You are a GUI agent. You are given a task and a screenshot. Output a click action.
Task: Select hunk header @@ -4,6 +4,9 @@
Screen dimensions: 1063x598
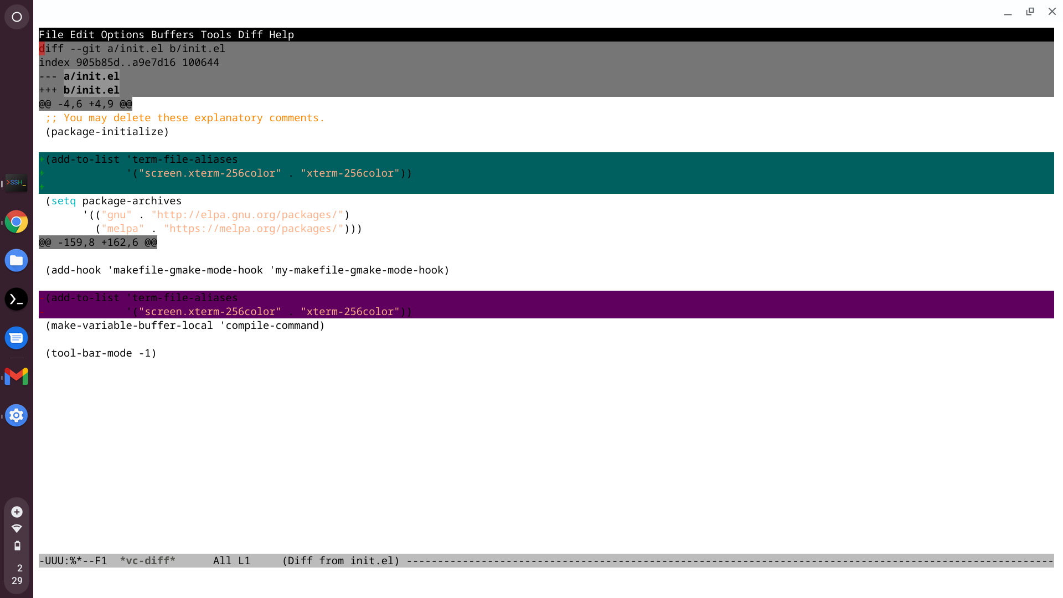(x=85, y=104)
